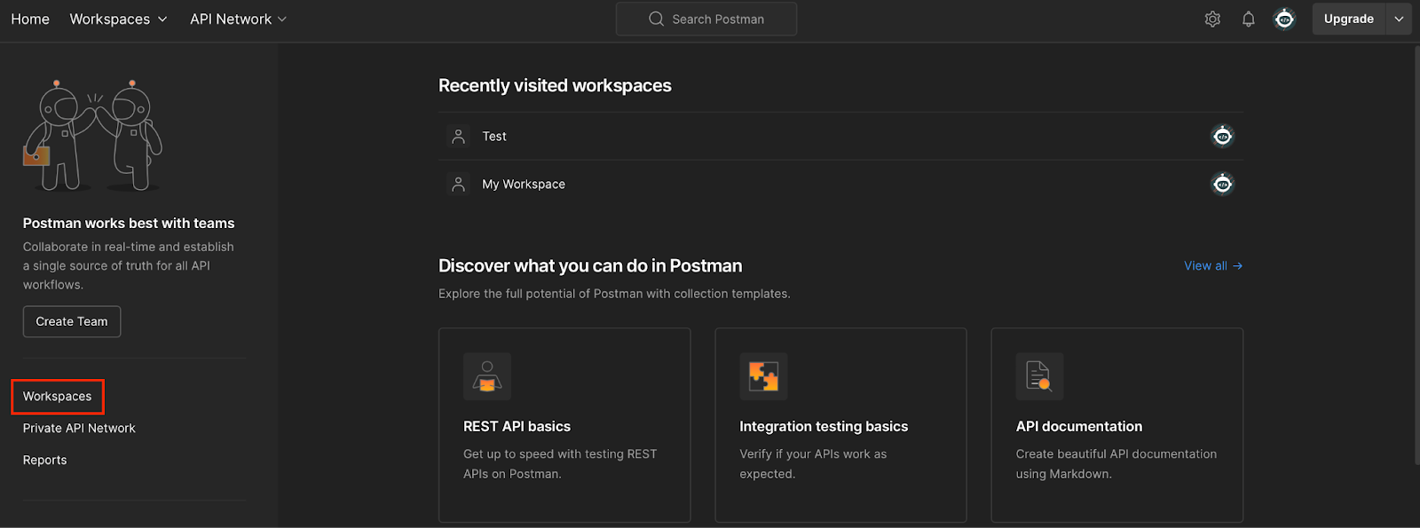The width and height of the screenshot is (1420, 528).
Task: Click the API documentation template icon
Action: click(1039, 376)
